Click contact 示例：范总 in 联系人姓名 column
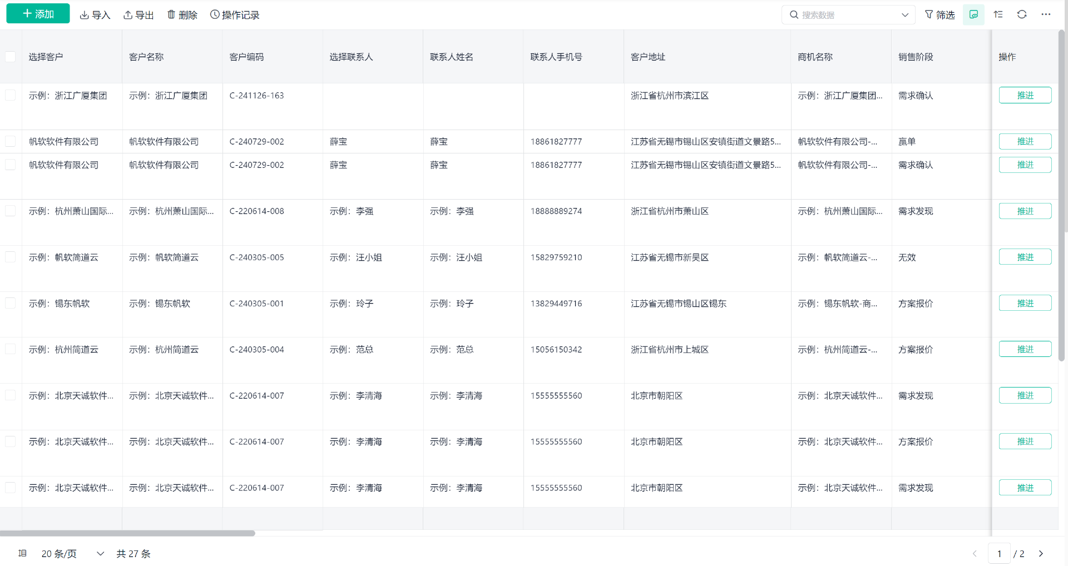 pyautogui.click(x=452, y=350)
